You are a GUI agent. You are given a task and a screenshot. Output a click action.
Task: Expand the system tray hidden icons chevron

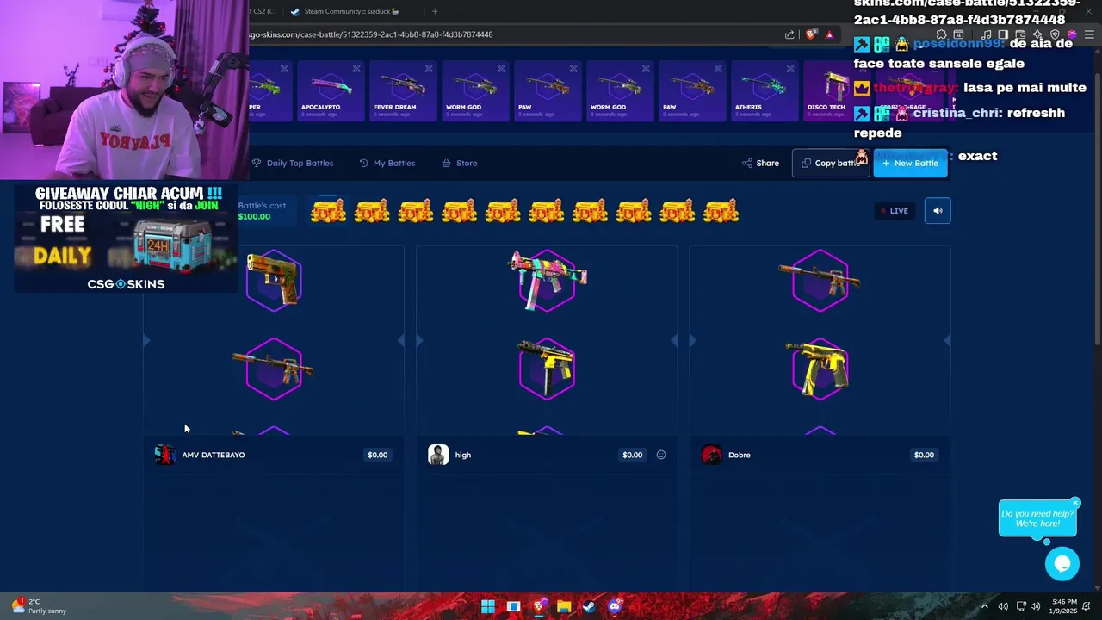pos(985,606)
